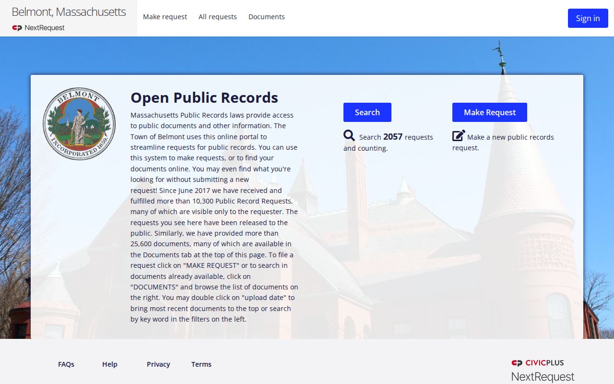Click the NextRequest logo under Belmont title
Screen dimensions: 614x384
click(x=38, y=28)
